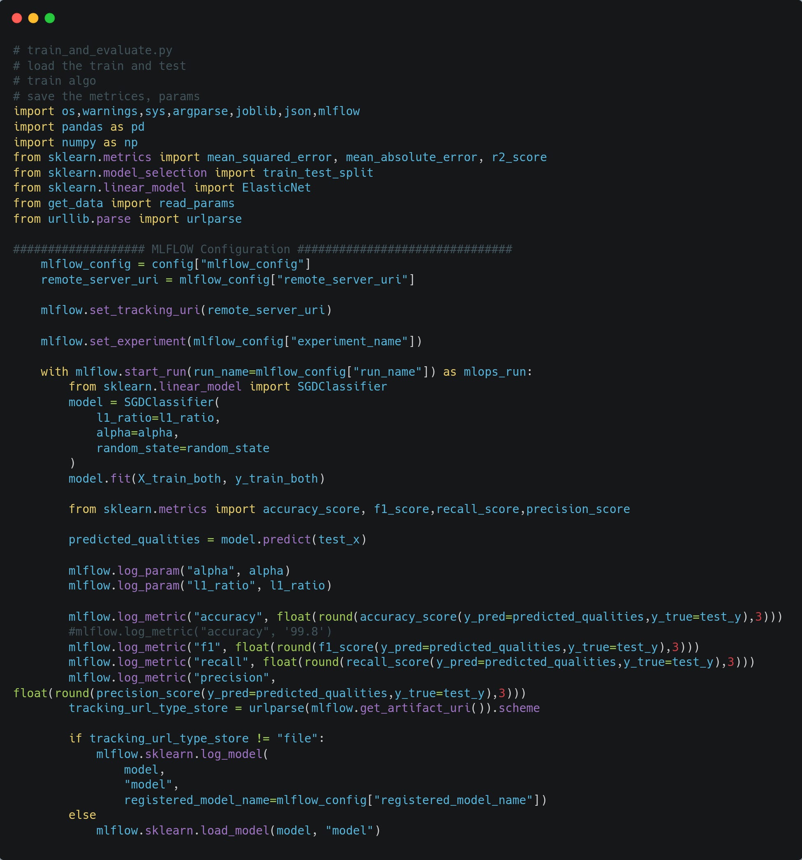The height and width of the screenshot is (860, 802).
Task: Click the green maximize window dot
Action: (50, 18)
